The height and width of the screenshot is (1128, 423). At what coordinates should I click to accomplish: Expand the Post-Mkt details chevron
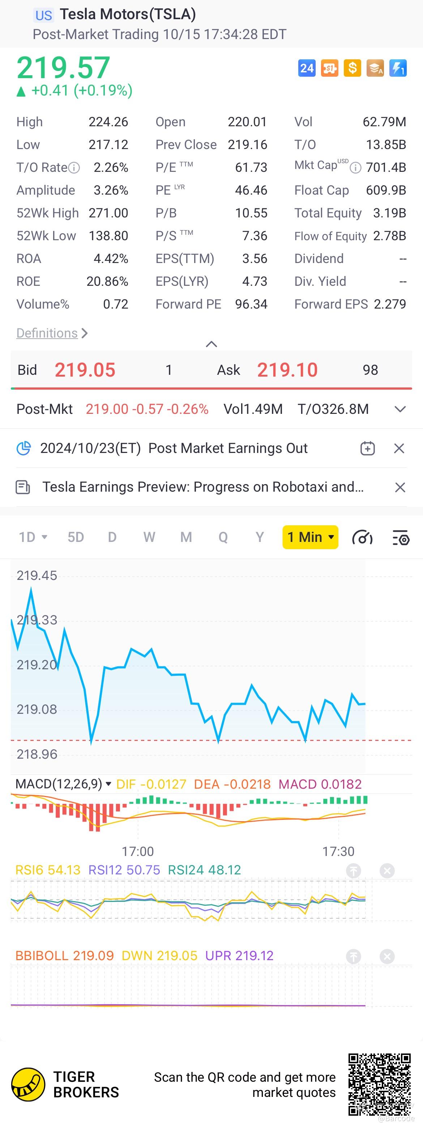400,409
